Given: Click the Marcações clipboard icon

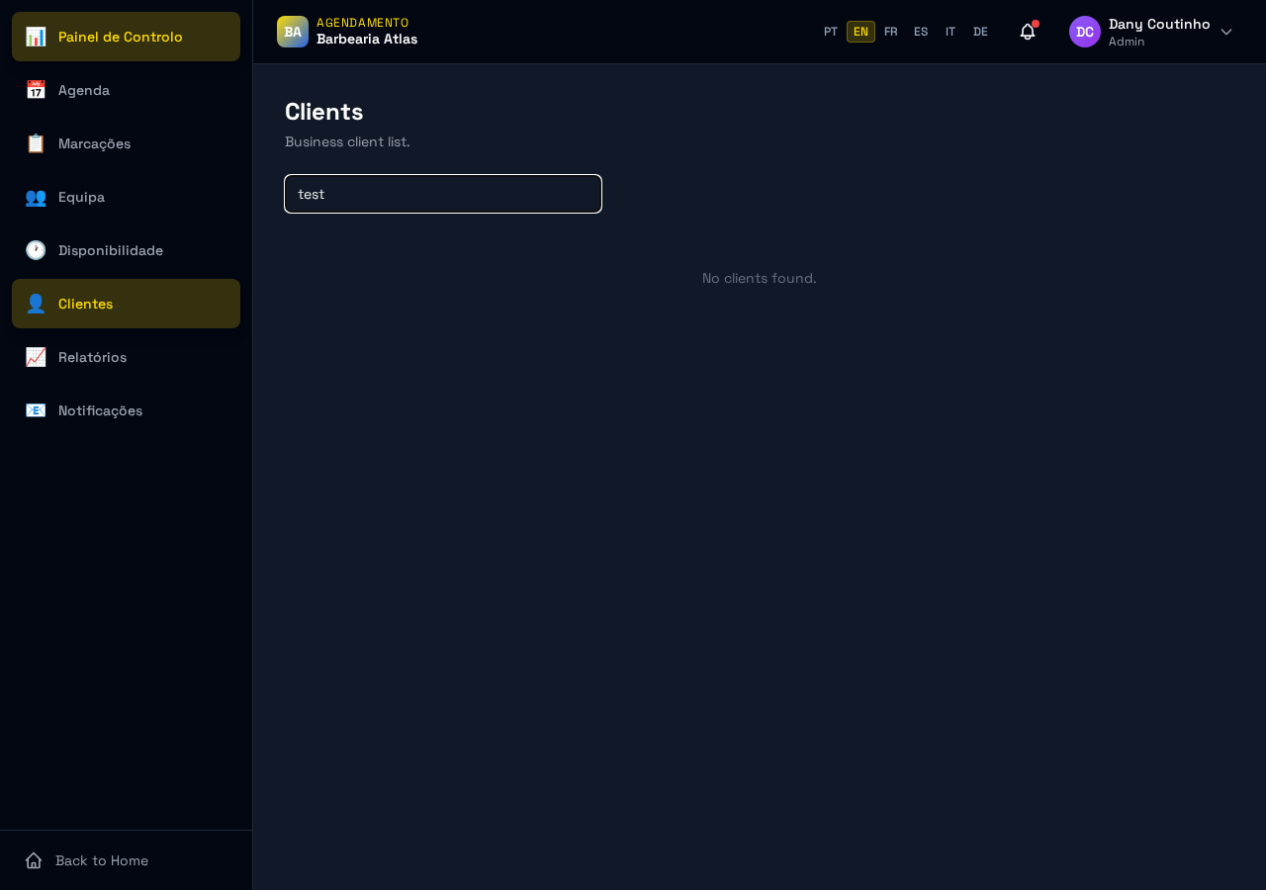Looking at the screenshot, I should [36, 143].
